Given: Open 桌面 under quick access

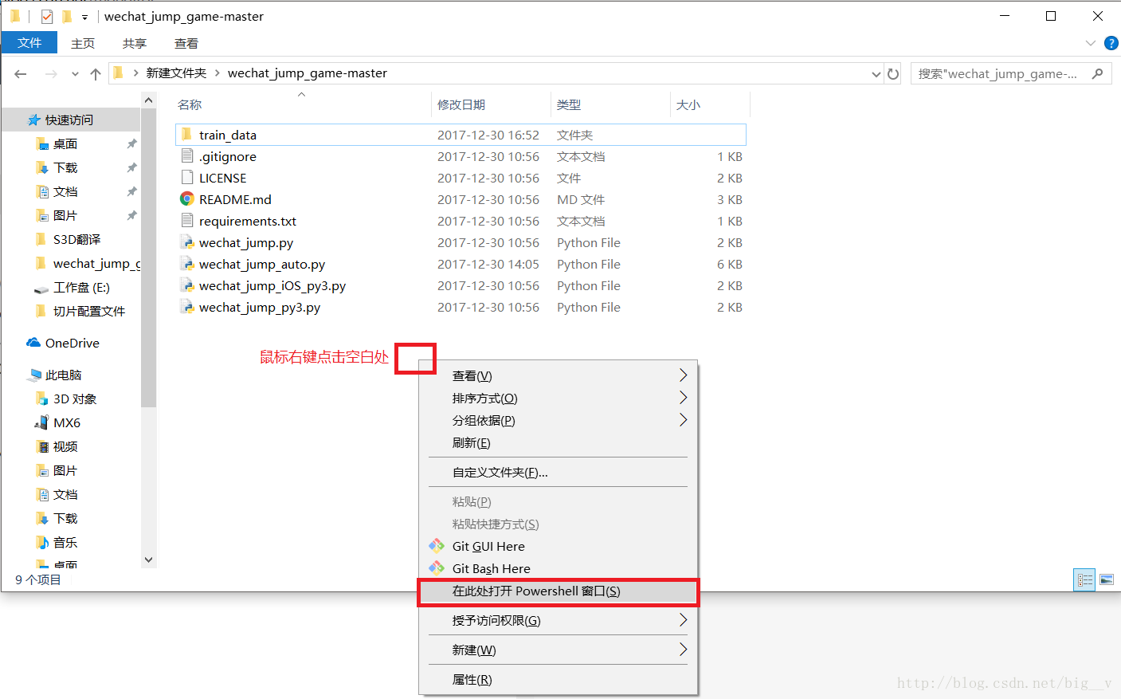Looking at the screenshot, I should click(65, 143).
